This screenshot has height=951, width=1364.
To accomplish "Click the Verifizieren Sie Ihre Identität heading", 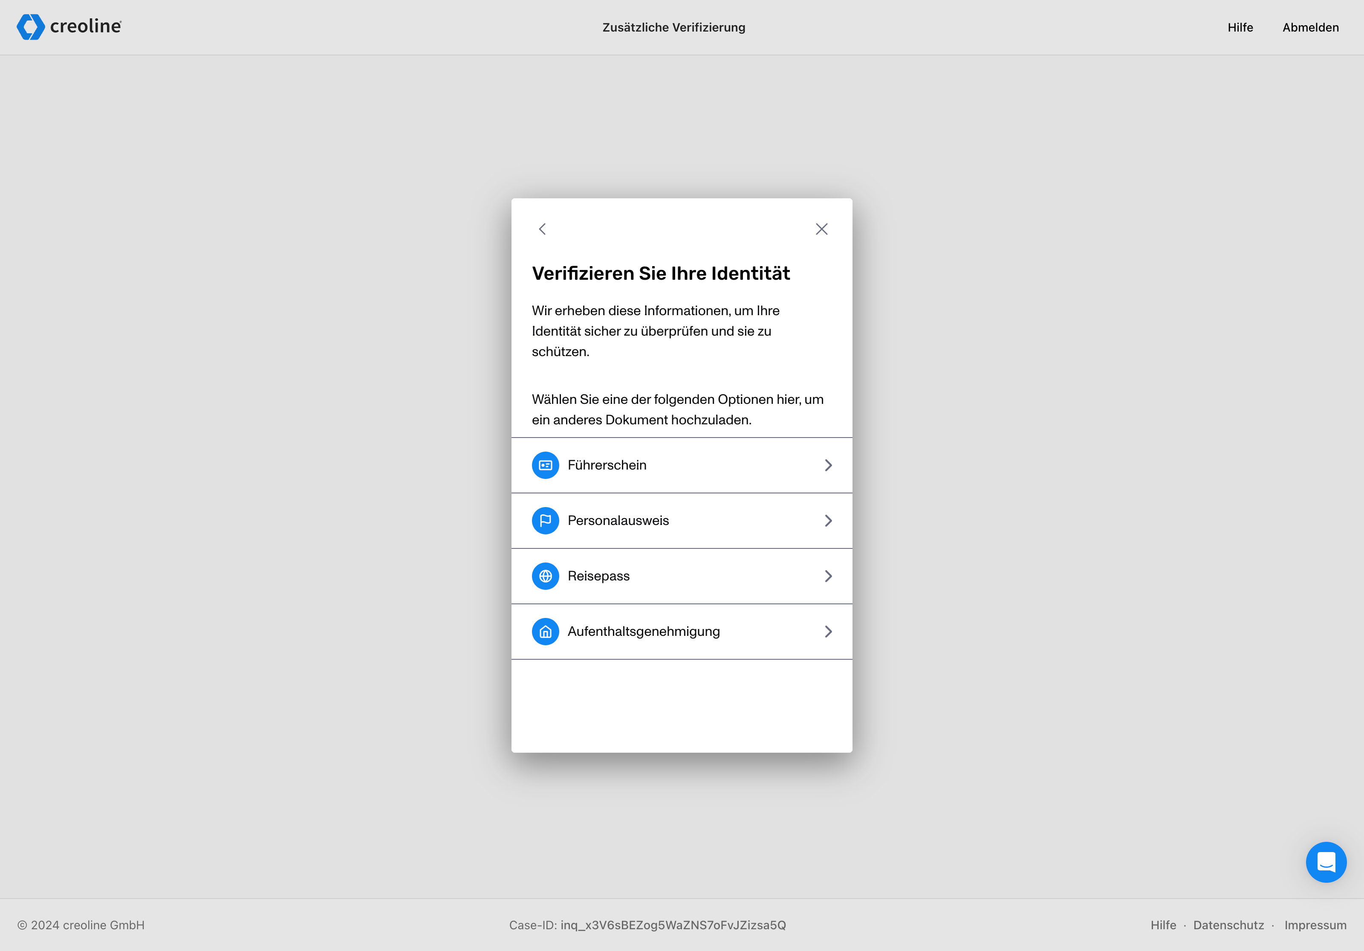I will [x=661, y=273].
